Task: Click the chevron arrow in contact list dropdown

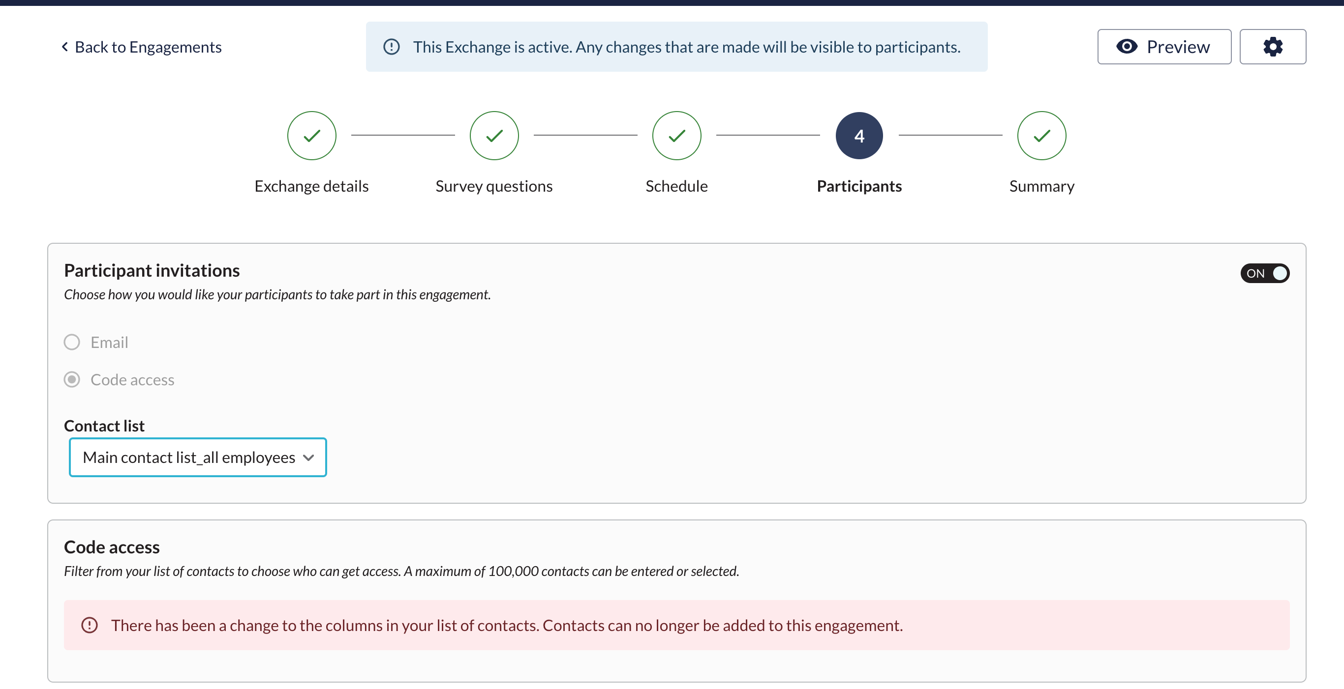Action: click(308, 458)
